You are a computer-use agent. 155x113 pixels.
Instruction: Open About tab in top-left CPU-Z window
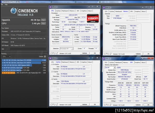point(90,11)
